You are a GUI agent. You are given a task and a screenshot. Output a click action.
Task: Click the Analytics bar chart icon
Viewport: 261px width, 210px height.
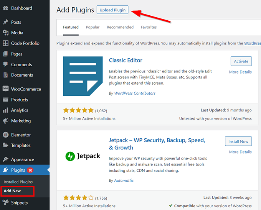pos(5,110)
